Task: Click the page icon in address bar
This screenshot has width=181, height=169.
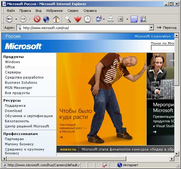Action: (20, 28)
